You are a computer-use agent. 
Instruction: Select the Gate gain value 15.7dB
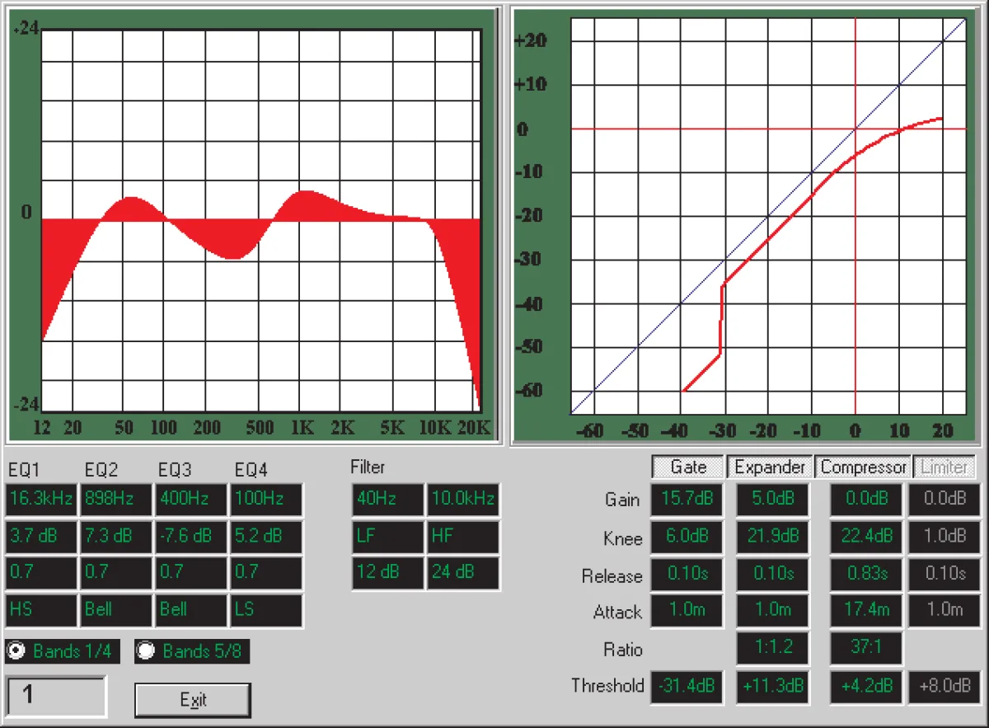click(687, 500)
